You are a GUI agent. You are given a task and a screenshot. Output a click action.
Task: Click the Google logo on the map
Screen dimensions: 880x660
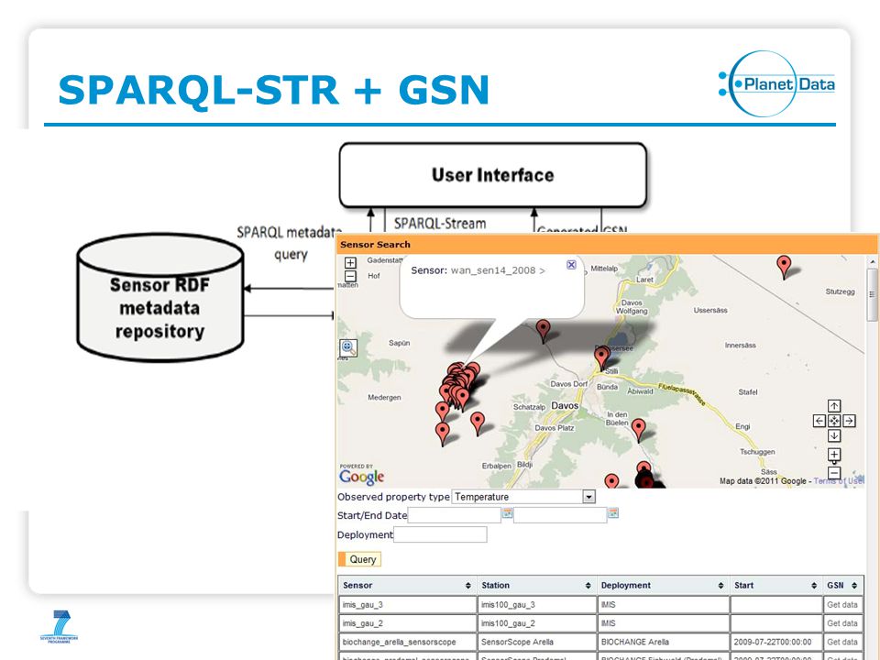(x=361, y=477)
